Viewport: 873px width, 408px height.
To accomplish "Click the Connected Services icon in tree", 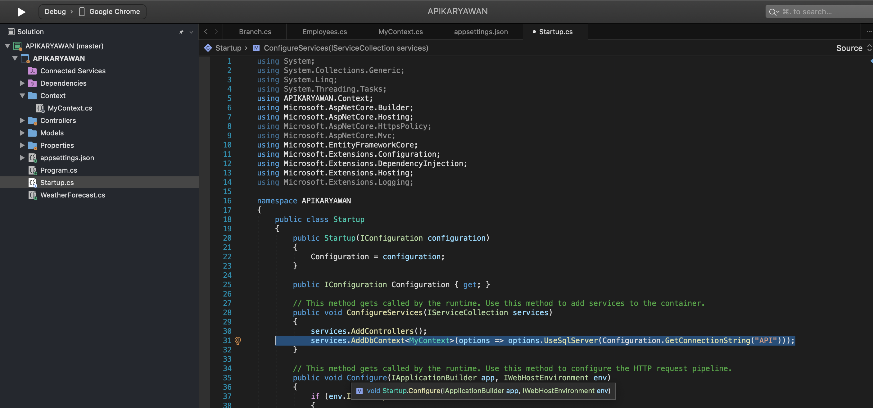I will pos(32,71).
